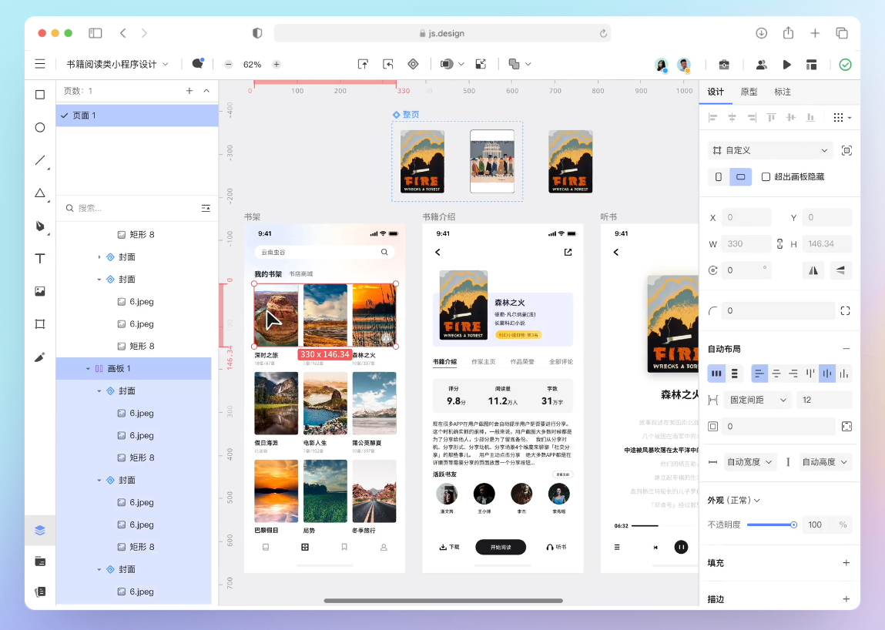Click the comments chat bubble icon
This screenshot has height=630, width=885.
coord(197,64)
